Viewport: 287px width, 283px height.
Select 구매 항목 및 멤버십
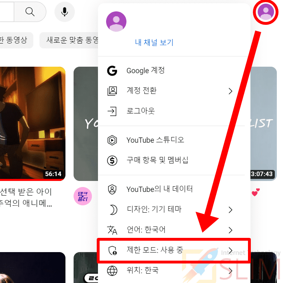point(174,161)
